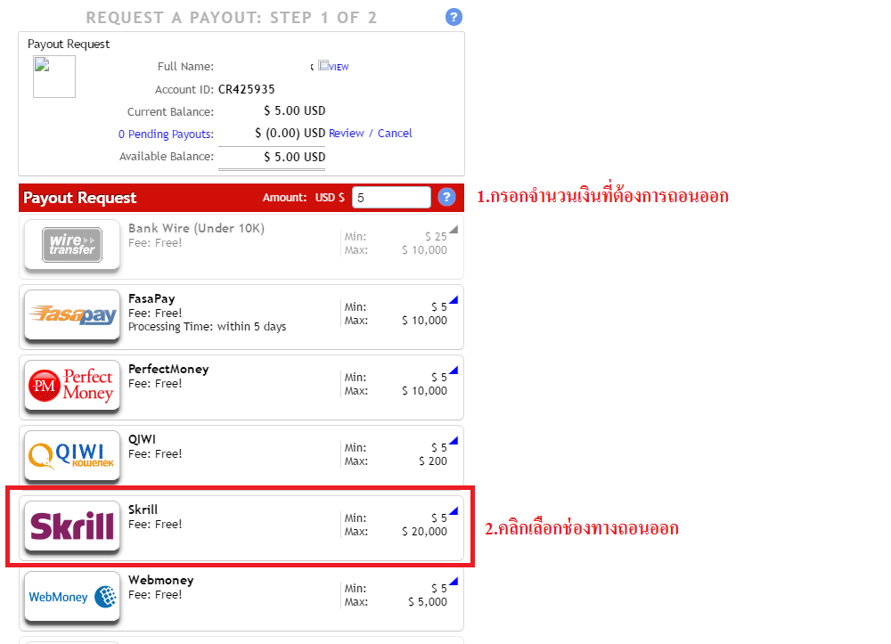Select the Wire Transfer logo
The height and width of the screenshot is (644, 891).
[72, 245]
